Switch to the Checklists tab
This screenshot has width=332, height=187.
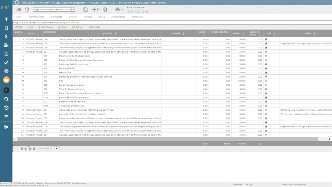tap(56, 17)
